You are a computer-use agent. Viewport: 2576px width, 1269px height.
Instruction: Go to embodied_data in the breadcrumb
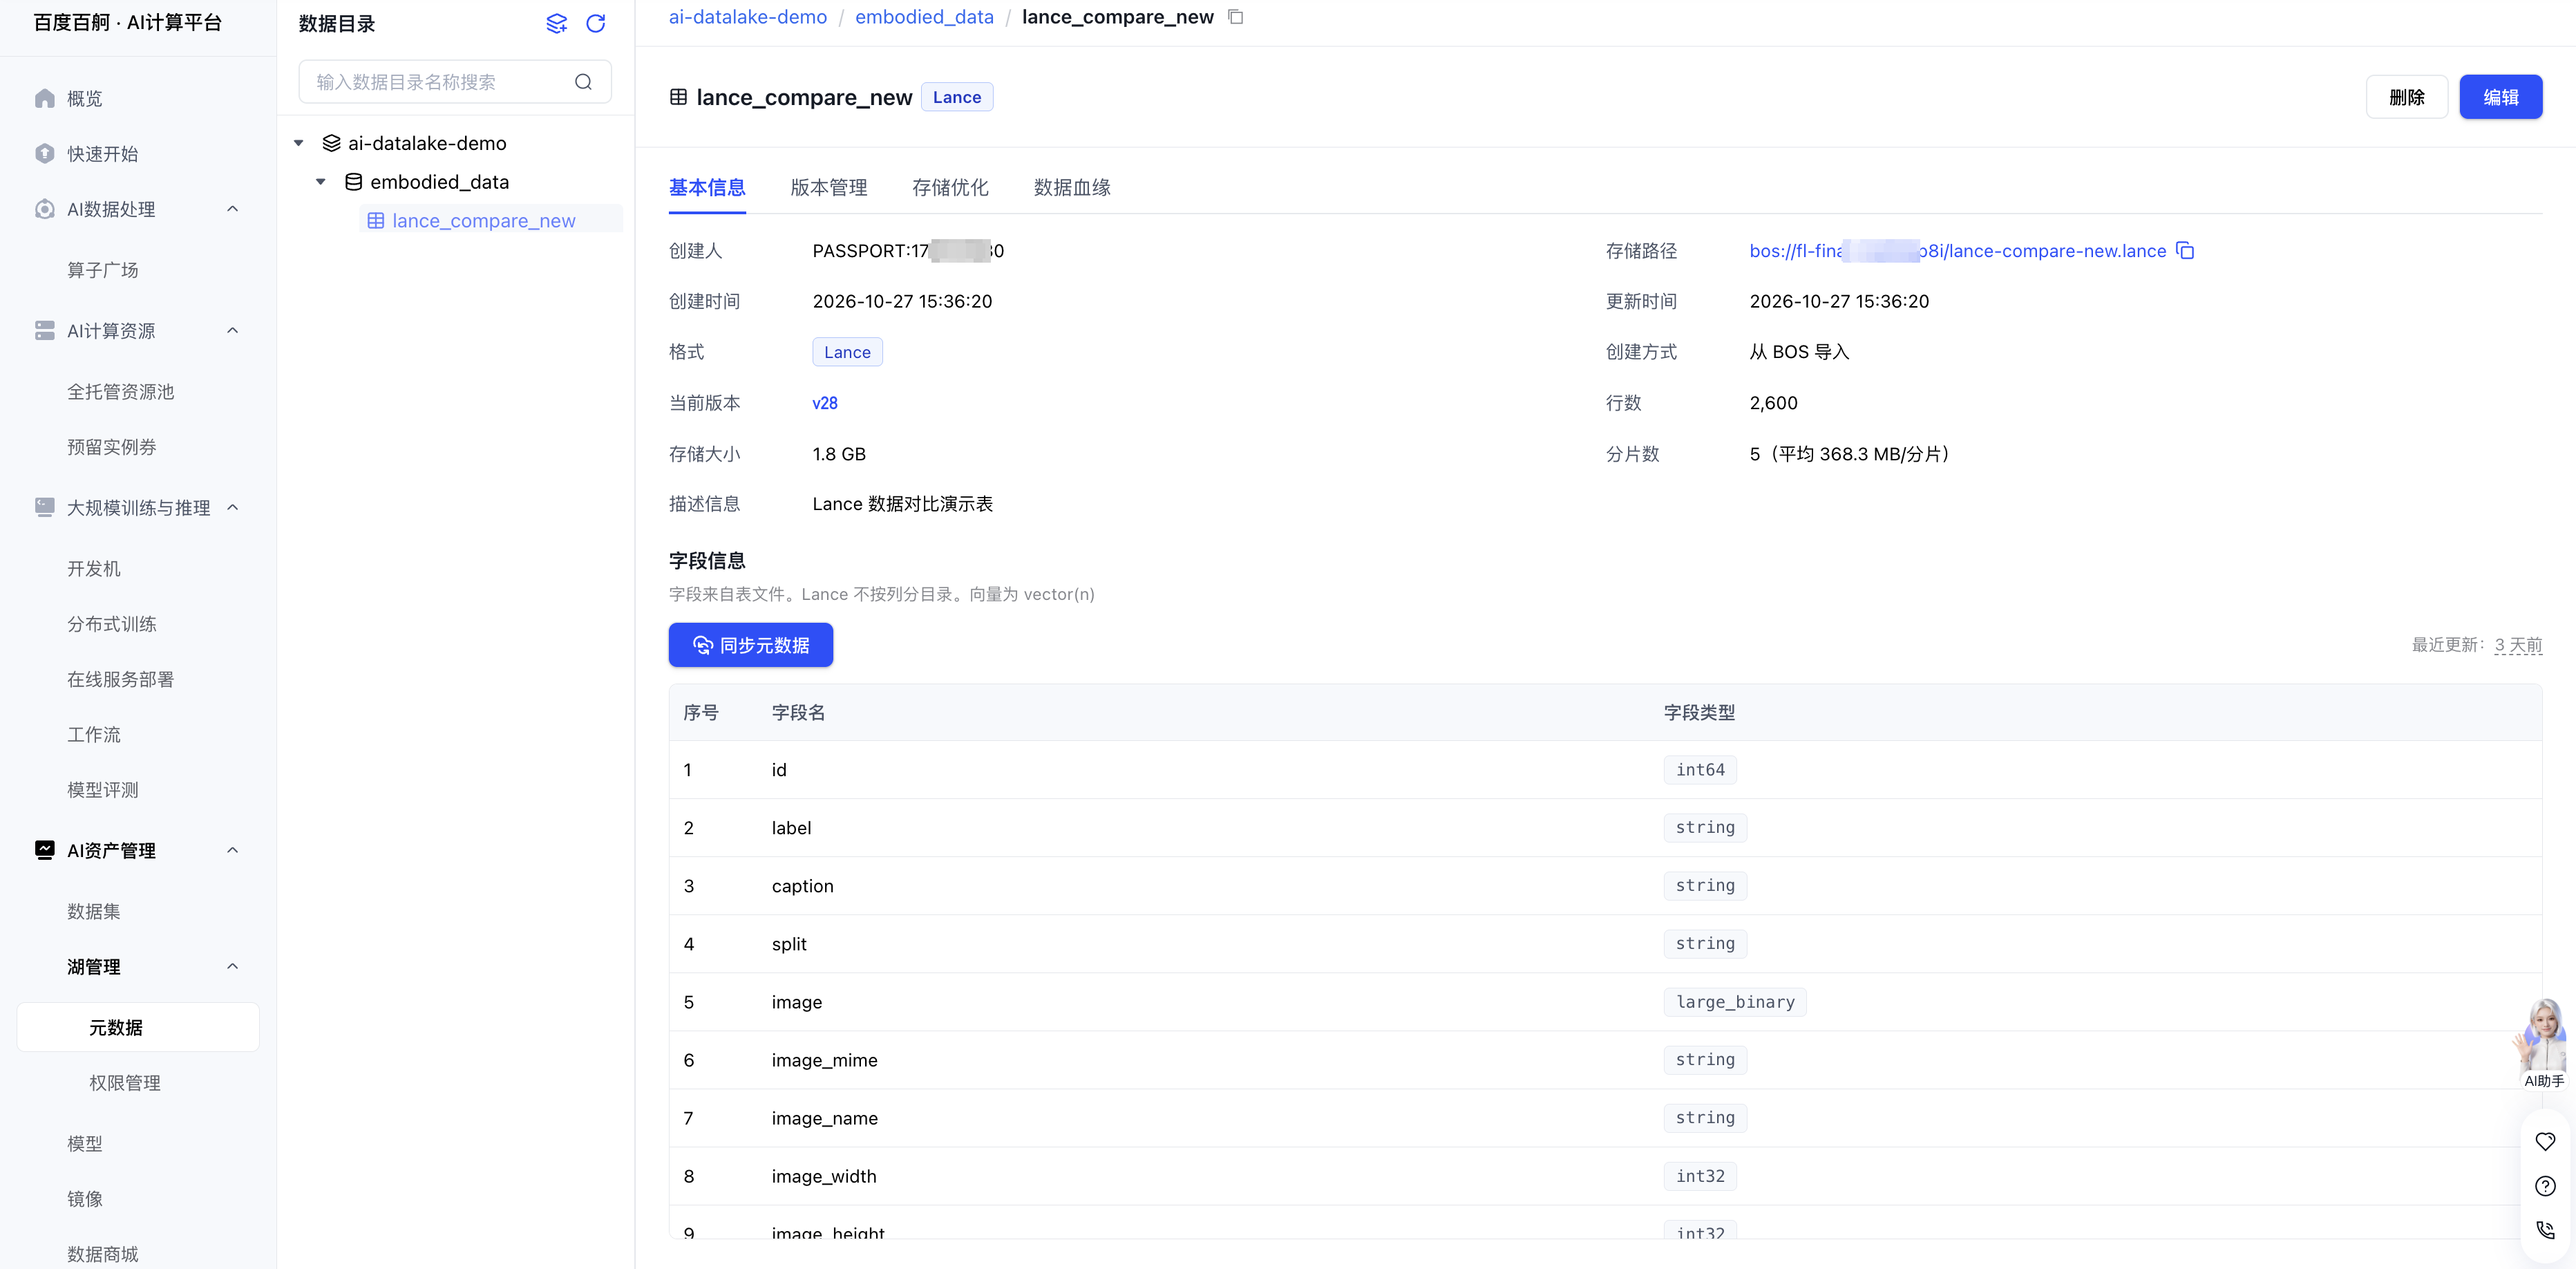pyautogui.click(x=924, y=17)
